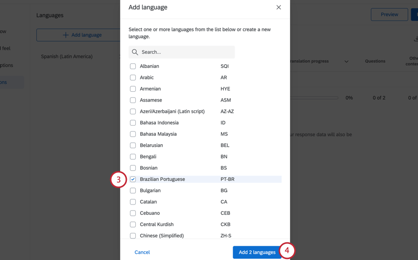Click the search magnifier icon
The image size is (418, 260).
pos(135,52)
